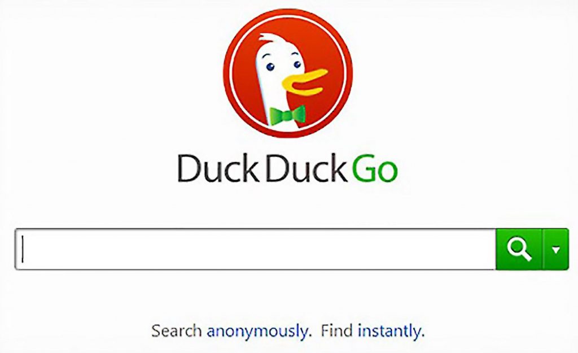Click the second "Duck" word in title

coord(306,168)
